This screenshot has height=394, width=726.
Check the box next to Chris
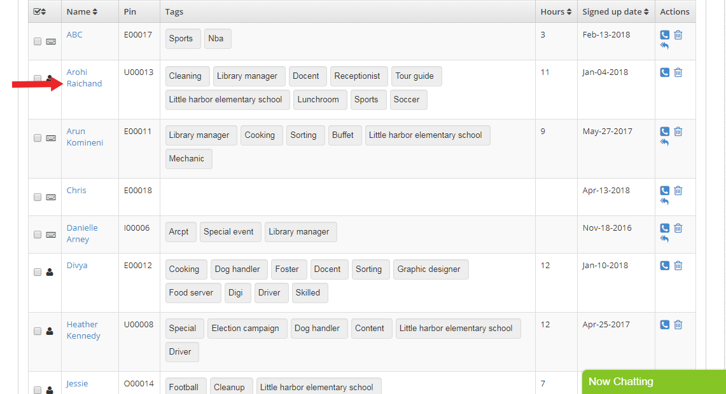click(38, 198)
